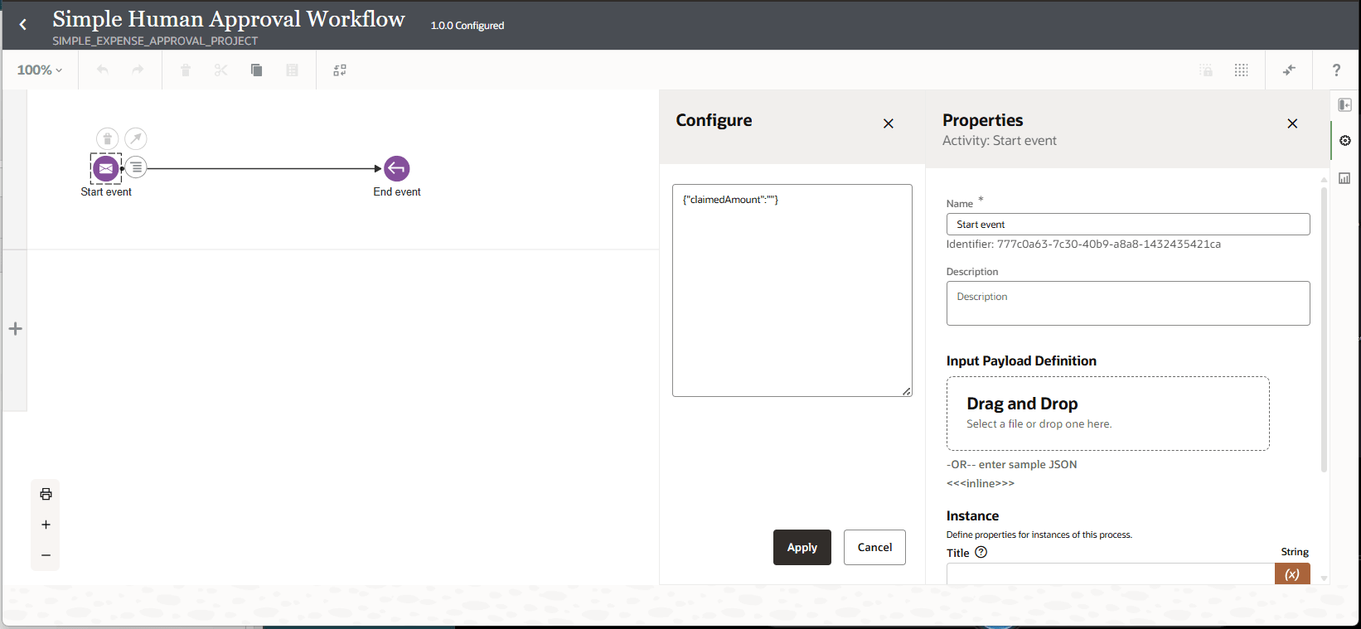Click the Cut scissors icon

tap(220, 70)
